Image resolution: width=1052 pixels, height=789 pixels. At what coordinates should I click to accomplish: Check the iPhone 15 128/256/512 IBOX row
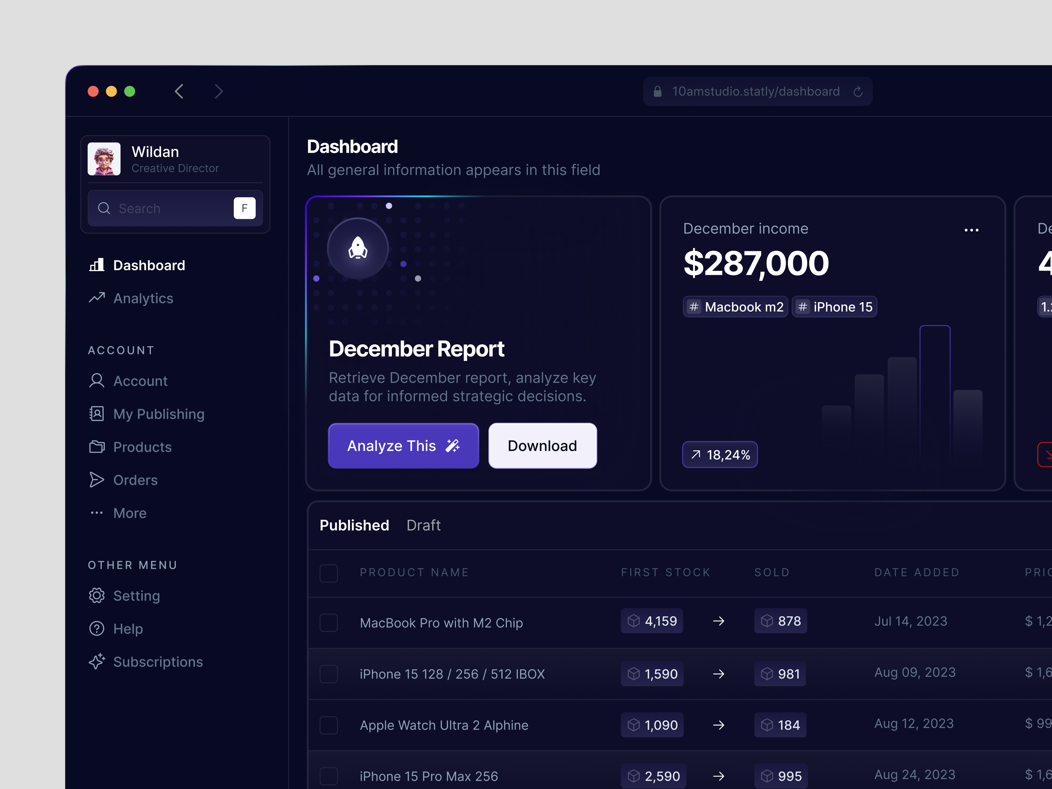(x=329, y=674)
